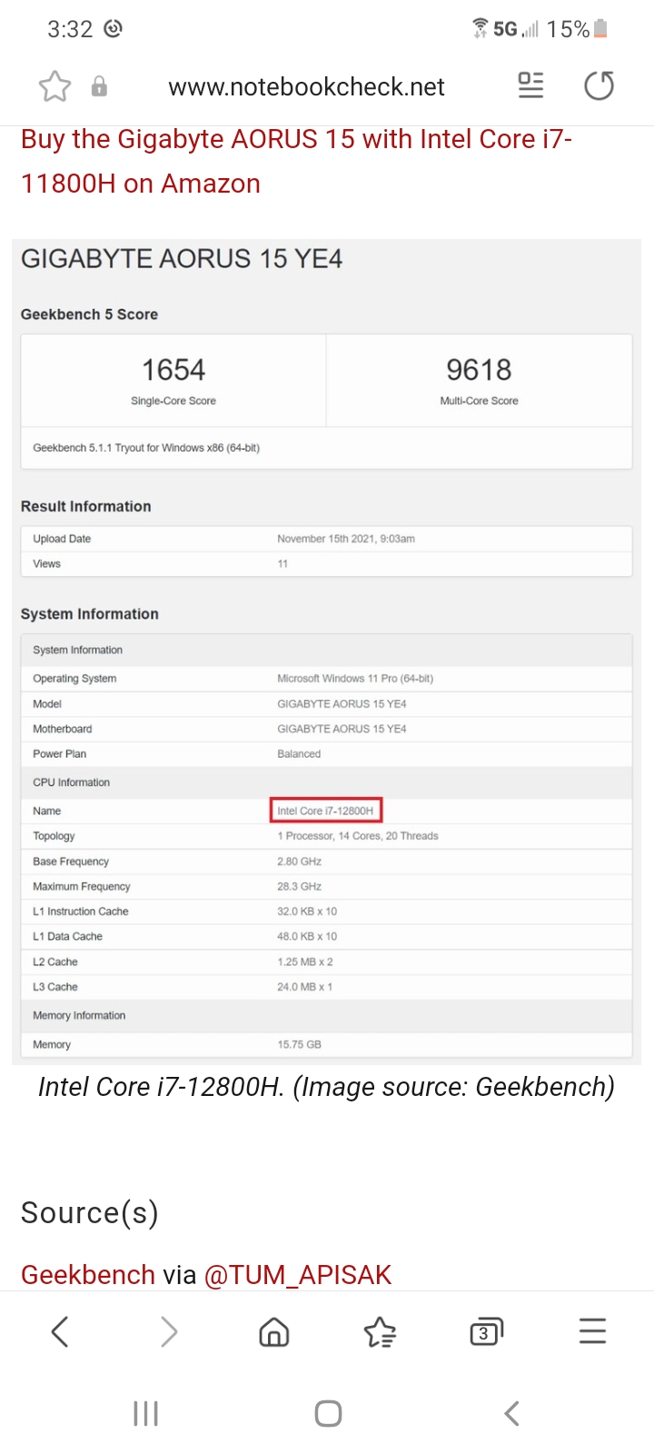Tap the signal strength bars icon
The height and width of the screenshot is (1454, 654).
tap(530, 30)
